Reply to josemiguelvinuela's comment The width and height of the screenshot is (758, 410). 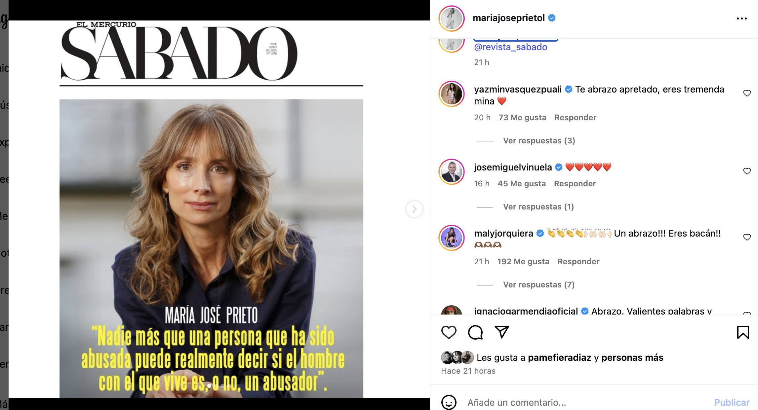pyautogui.click(x=575, y=184)
